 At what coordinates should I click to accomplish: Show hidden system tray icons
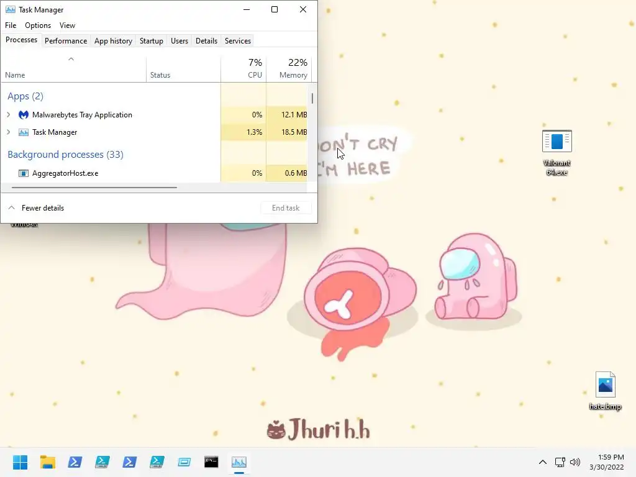pyautogui.click(x=543, y=462)
